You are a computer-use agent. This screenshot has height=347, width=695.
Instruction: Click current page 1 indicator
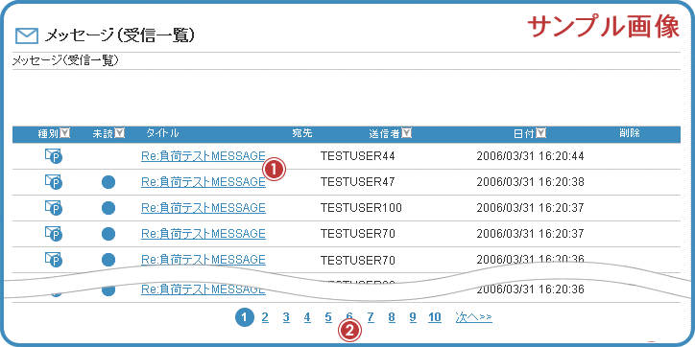click(x=244, y=317)
